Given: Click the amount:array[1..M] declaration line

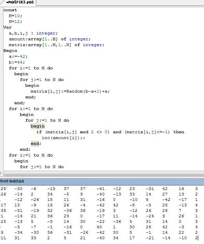Looking at the screenshot, I should click(50, 39).
